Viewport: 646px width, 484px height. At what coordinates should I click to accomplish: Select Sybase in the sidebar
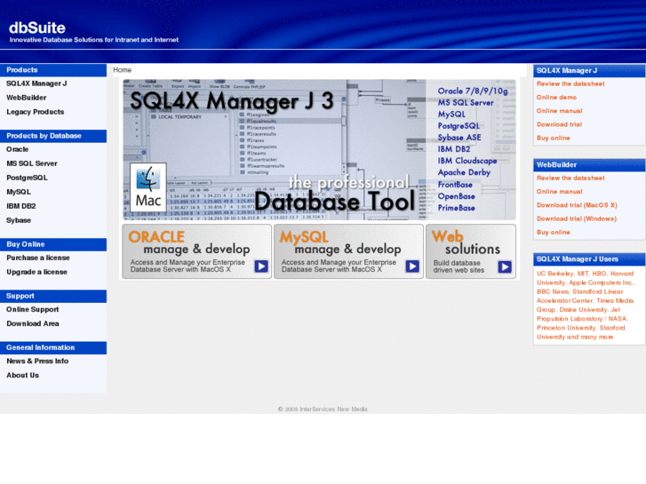(19, 220)
